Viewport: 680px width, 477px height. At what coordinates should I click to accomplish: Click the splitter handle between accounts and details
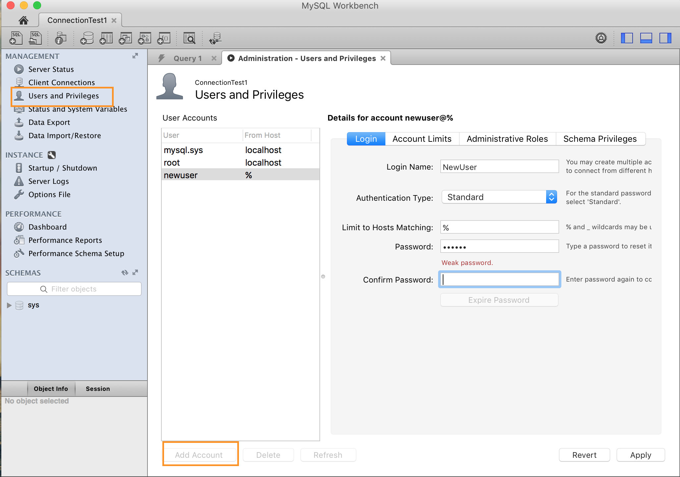pyautogui.click(x=323, y=277)
